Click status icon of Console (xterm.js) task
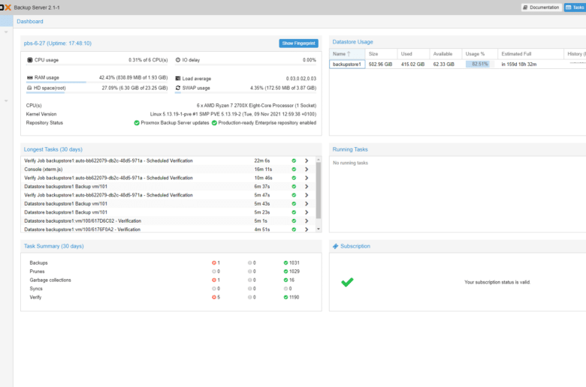The width and height of the screenshot is (586, 387). [294, 169]
